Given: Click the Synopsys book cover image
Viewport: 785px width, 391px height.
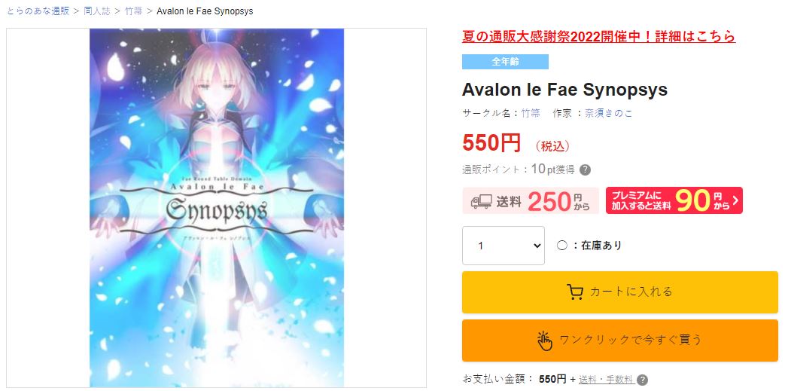Looking at the screenshot, I should (217, 208).
